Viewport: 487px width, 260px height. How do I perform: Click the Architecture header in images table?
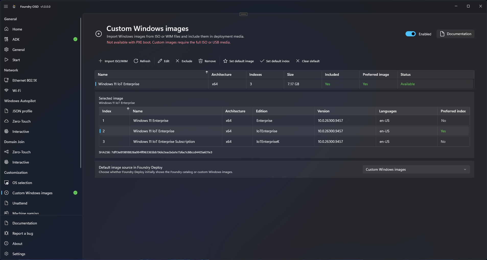pyautogui.click(x=227, y=74)
